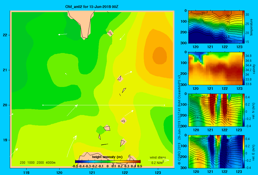Click the salinity color bar
The width and height of the screenshot is (258, 175).
click(x=244, y=68)
